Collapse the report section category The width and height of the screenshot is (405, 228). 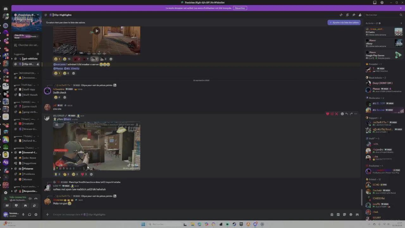(27, 187)
